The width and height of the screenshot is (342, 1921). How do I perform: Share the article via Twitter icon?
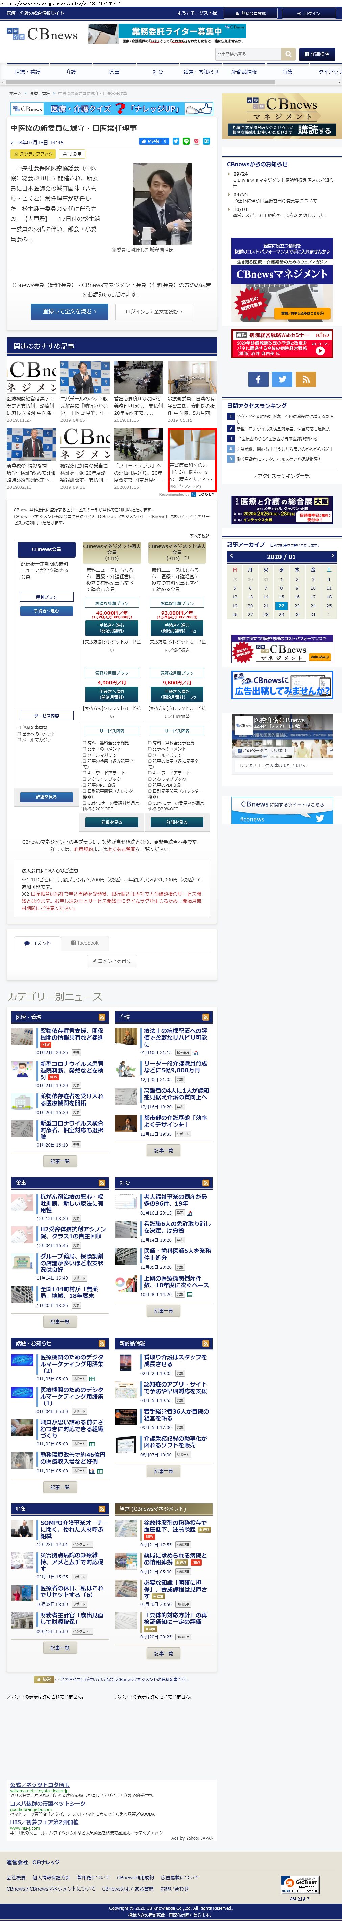click(176, 141)
